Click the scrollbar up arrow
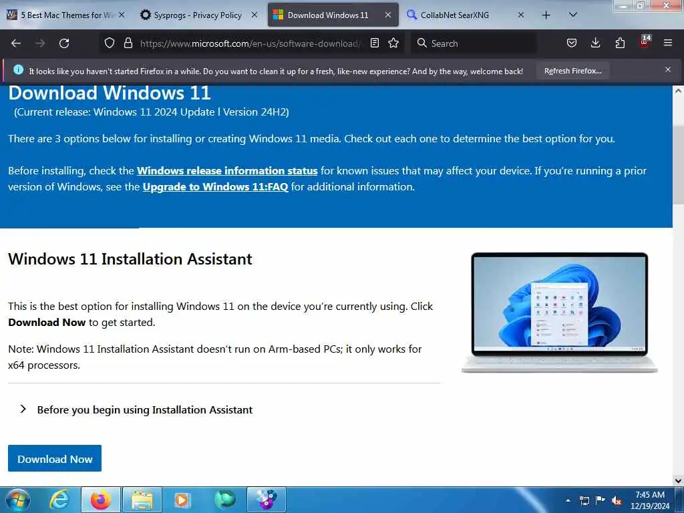The image size is (684, 513). [x=678, y=91]
